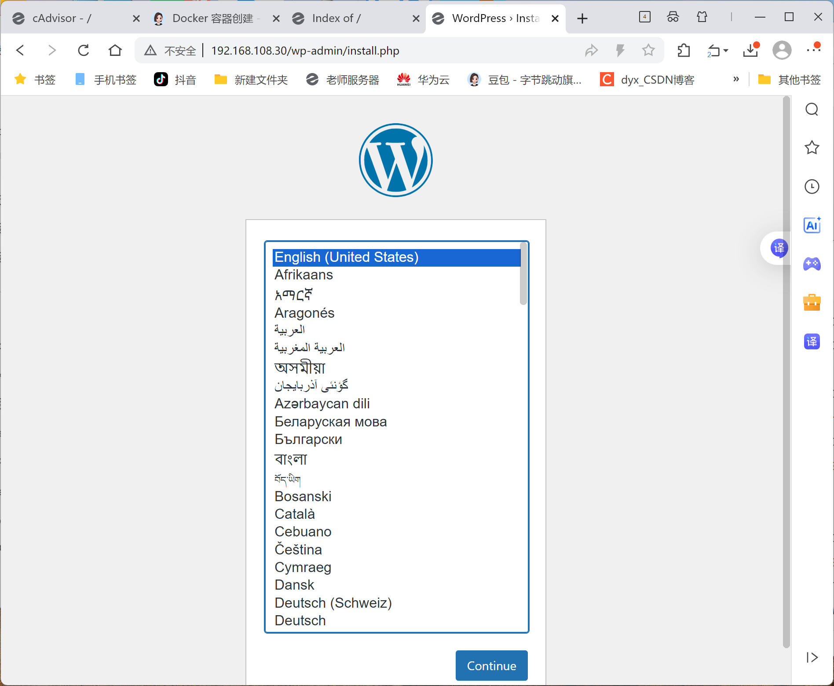Select Deutsch (Schweiz) language
This screenshot has height=686, width=834.
point(396,603)
